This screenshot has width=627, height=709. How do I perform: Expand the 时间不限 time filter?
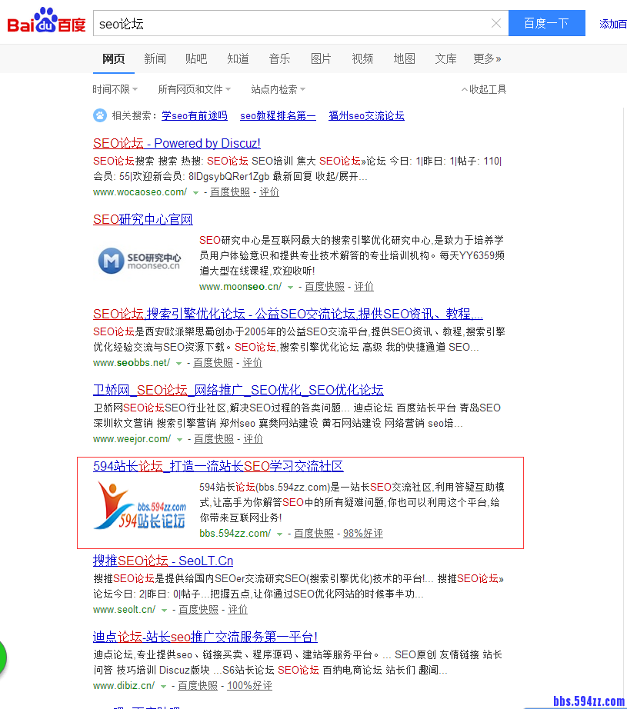coord(115,89)
